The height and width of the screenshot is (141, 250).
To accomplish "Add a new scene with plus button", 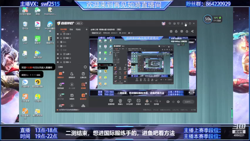I will pos(87,29).
